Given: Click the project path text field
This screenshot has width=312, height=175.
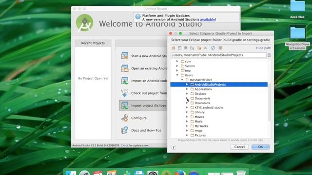Looking at the screenshot, I should [218, 55].
